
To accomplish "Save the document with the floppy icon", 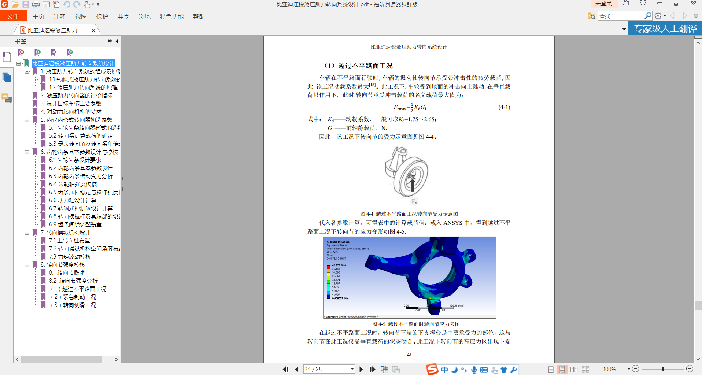I will click(x=25, y=4).
